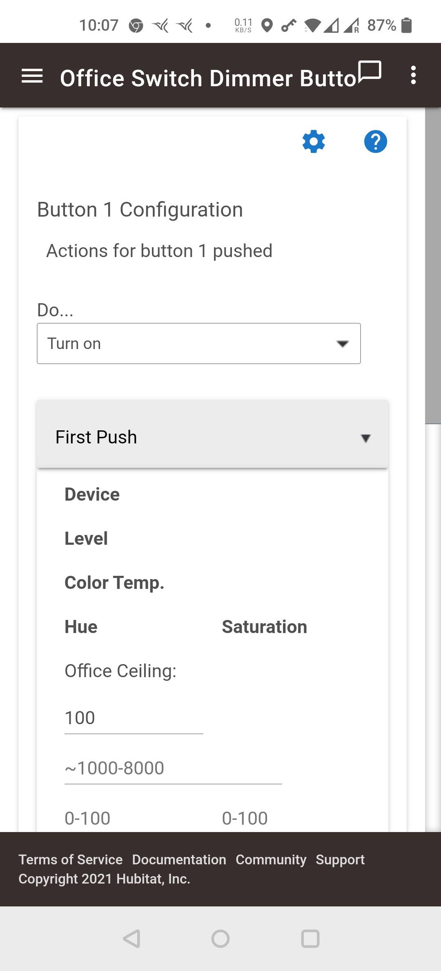The height and width of the screenshot is (971, 441).
Task: Edit the level field showing 100
Action: click(x=133, y=718)
